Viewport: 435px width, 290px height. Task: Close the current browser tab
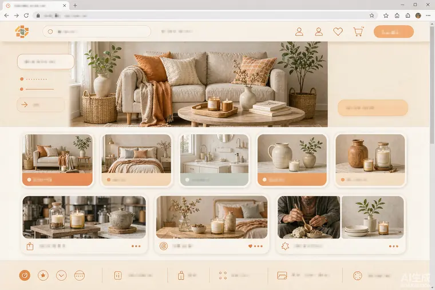[64, 6]
